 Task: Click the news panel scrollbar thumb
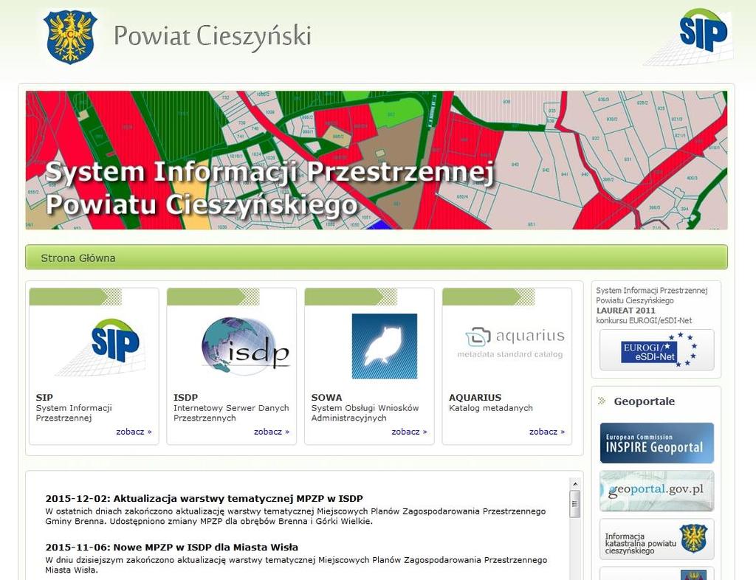(574, 504)
